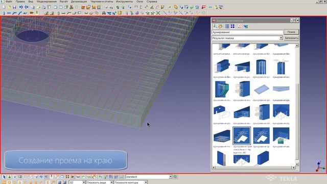Viewport: 327px width, 184px height.
Task: Open the Правка menu
Action: 20,2
